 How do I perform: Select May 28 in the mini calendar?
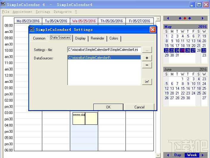point(199,50)
